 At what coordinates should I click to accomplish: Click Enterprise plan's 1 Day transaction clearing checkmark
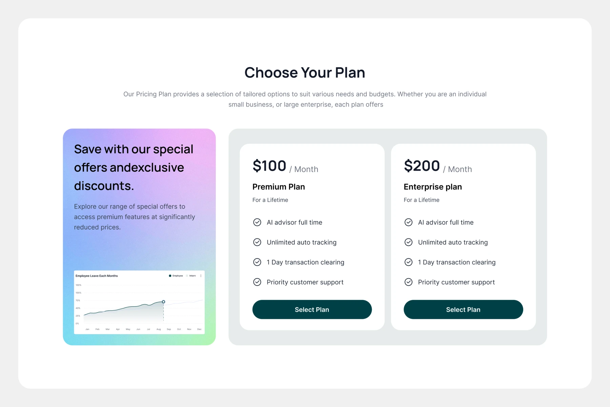click(408, 262)
